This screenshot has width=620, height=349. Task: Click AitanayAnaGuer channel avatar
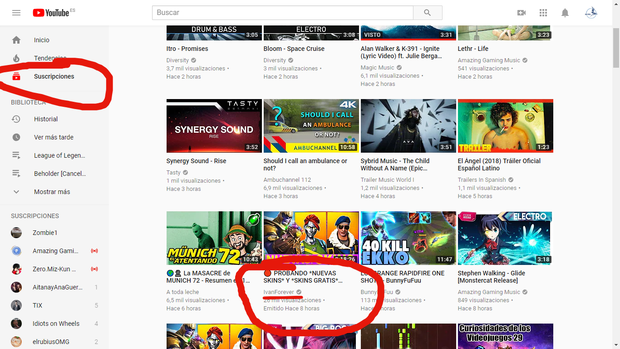coord(16,287)
